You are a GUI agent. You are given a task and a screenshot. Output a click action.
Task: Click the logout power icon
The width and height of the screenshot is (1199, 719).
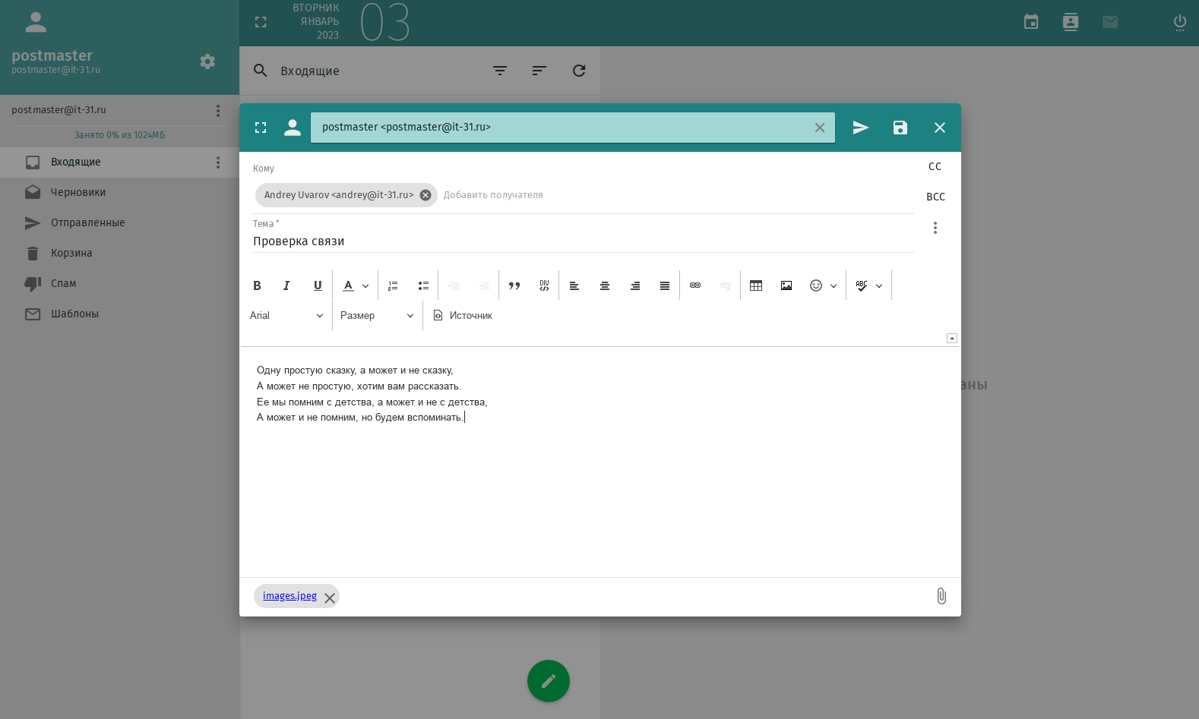click(x=1180, y=22)
